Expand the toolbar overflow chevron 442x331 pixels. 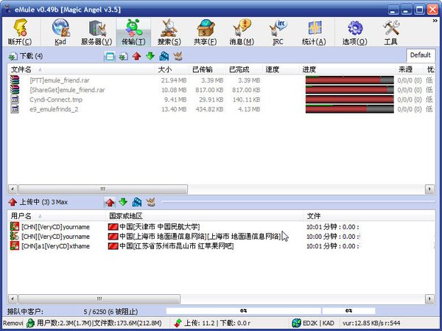click(435, 21)
